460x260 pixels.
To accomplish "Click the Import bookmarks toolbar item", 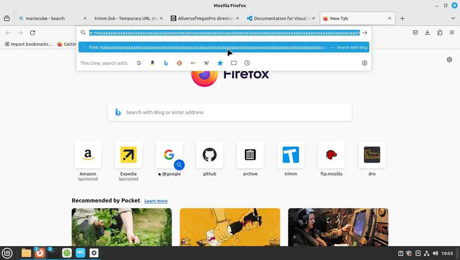I will [29, 44].
